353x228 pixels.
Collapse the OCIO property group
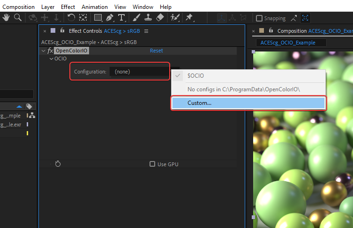[x=51, y=59]
